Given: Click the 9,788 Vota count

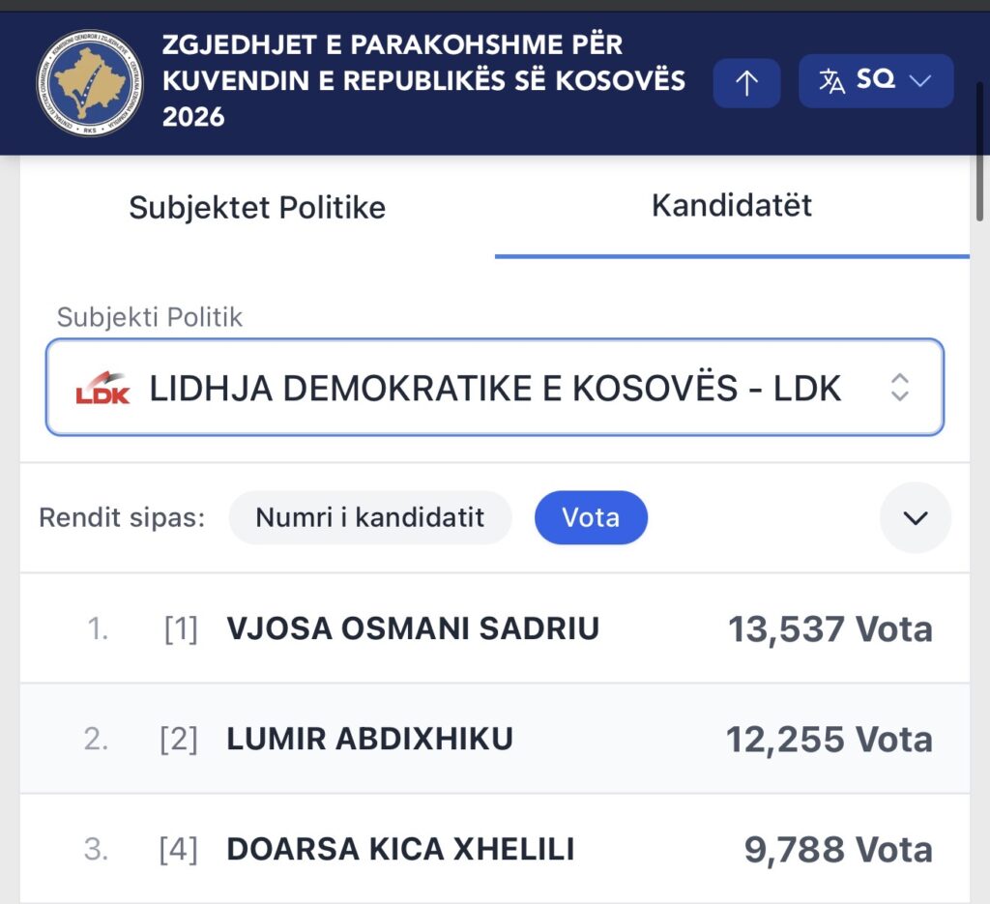Looking at the screenshot, I should [838, 850].
